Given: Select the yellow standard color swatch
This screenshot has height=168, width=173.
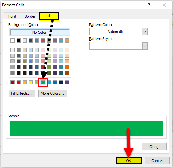Looking at the screenshot, I should click(x=31, y=82).
